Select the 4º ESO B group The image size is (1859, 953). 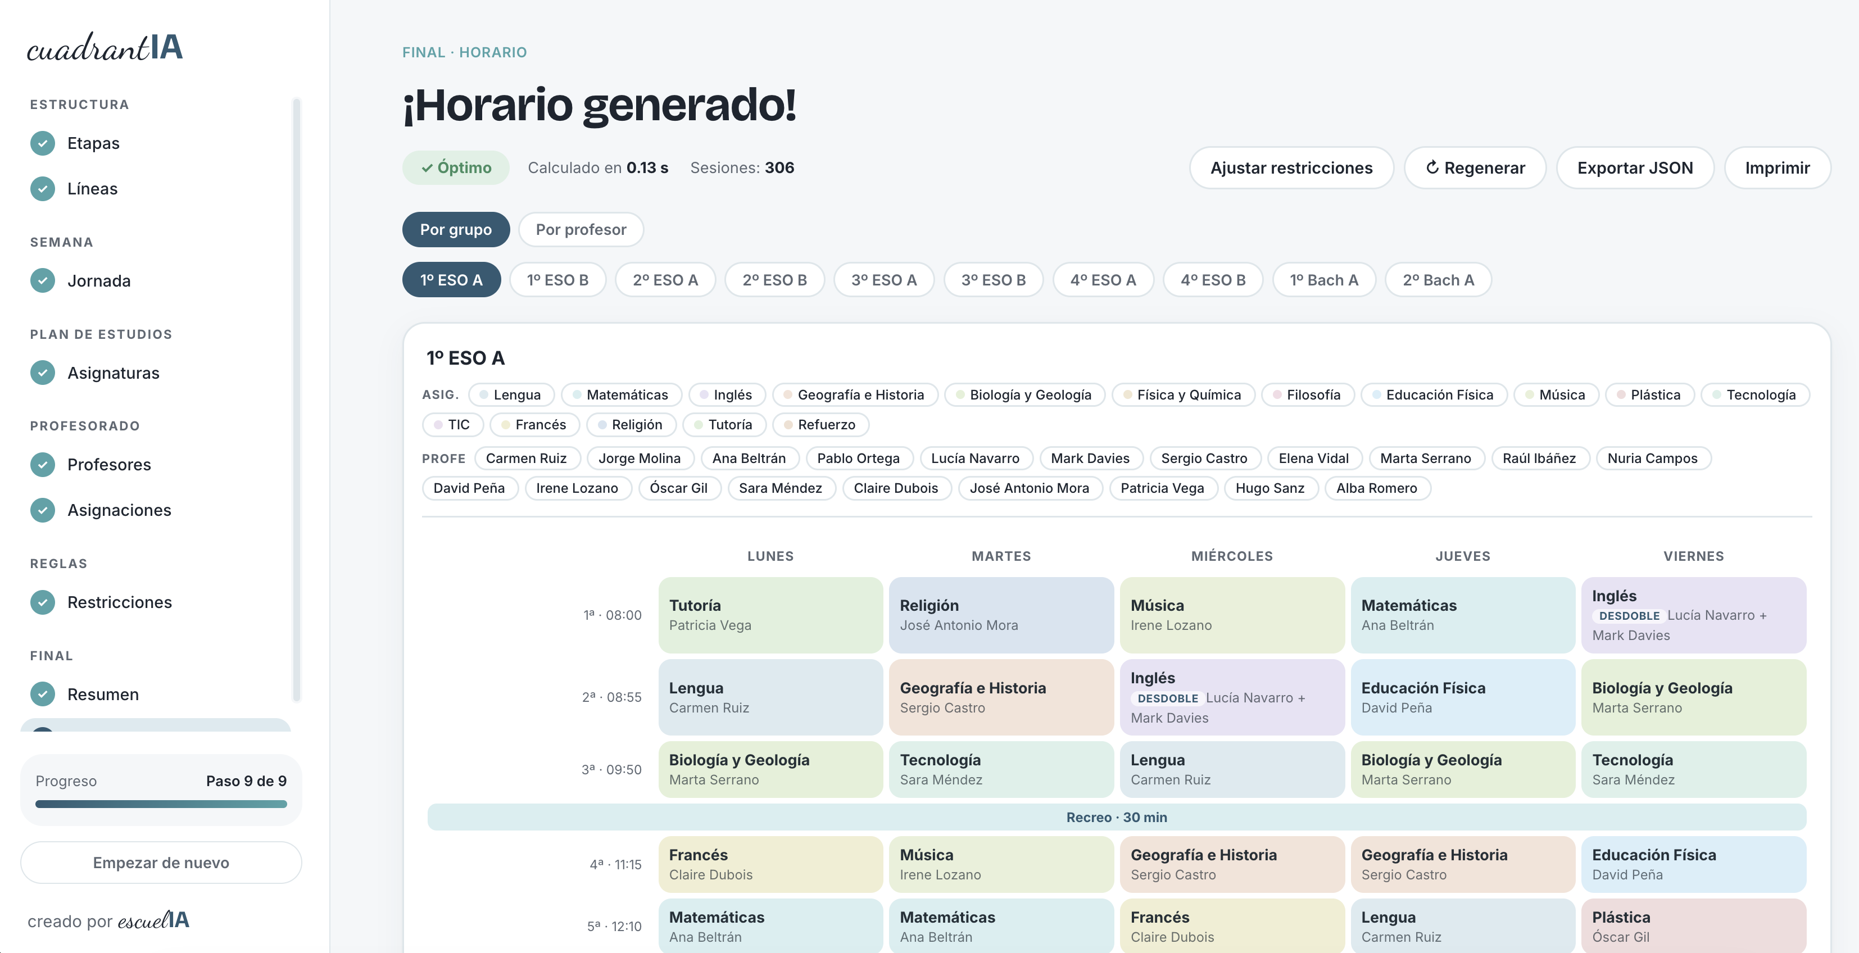point(1212,280)
